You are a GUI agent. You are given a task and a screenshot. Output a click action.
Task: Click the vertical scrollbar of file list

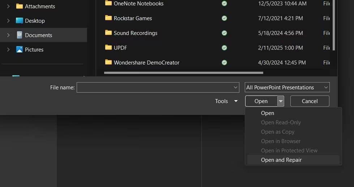point(334,25)
